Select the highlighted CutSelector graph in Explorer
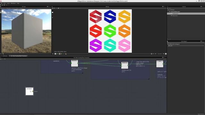Viewport: 205px width, 115px height. [186, 13]
